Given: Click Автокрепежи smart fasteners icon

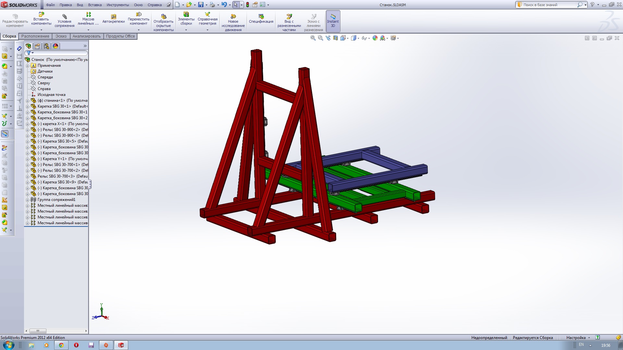Looking at the screenshot, I should [x=113, y=17].
